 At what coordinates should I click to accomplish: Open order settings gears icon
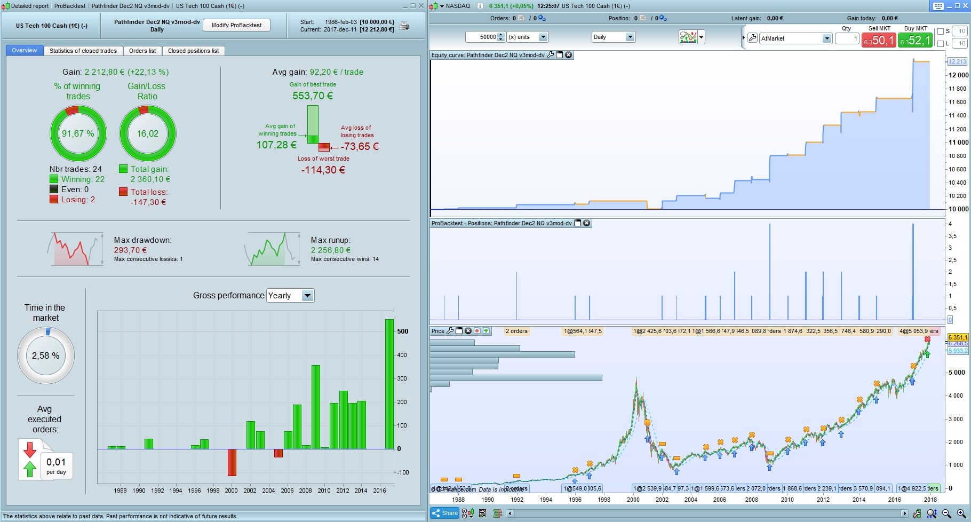[542, 18]
